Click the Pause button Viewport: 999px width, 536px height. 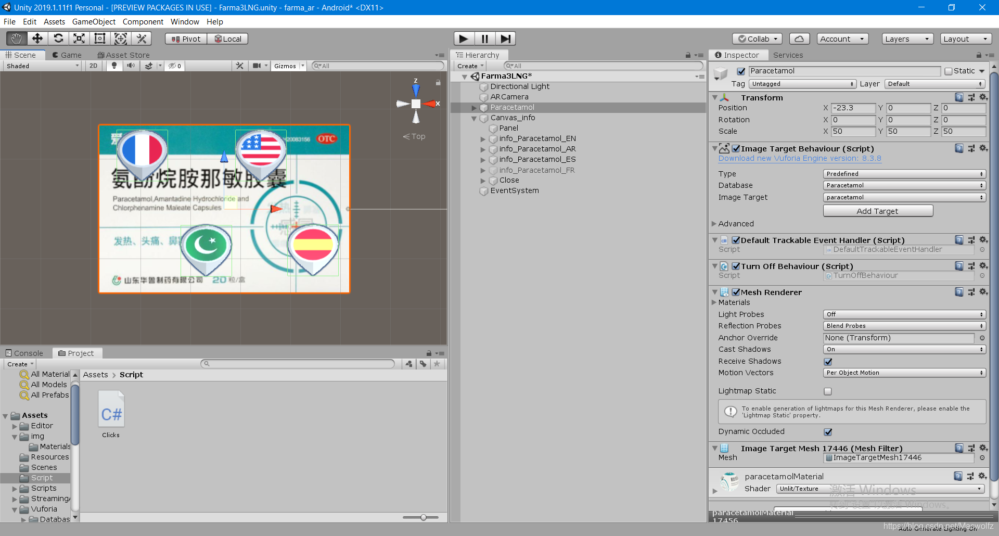[x=484, y=39]
